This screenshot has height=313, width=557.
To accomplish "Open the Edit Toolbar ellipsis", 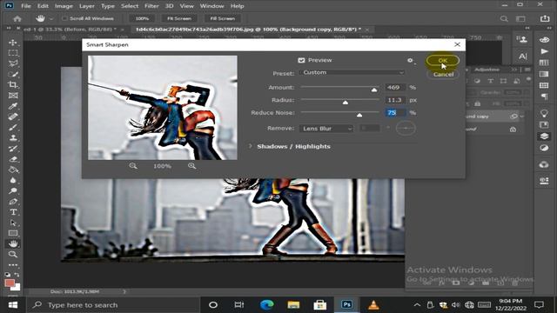I will 13,264.
